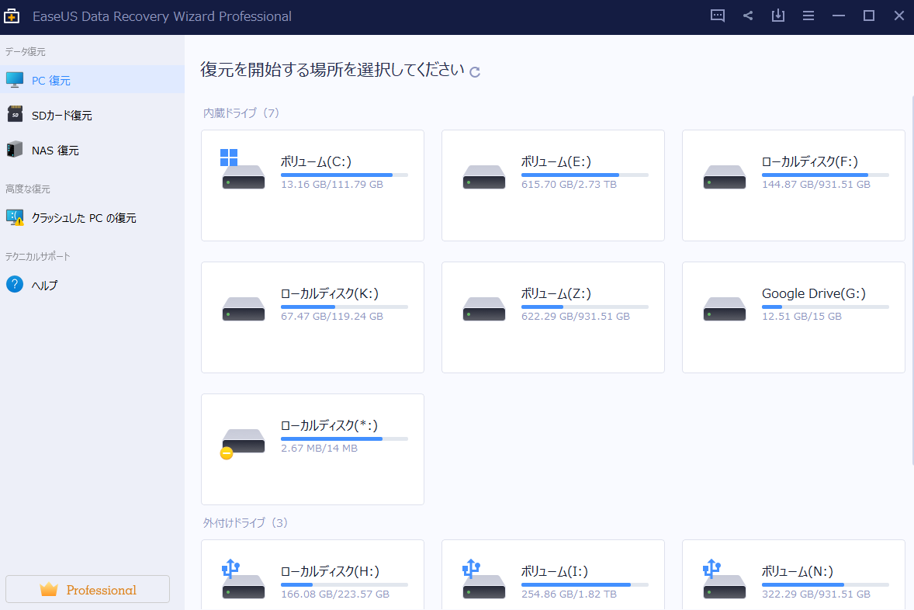Click the 13.16 GB/111.79 GB size text
This screenshot has width=914, height=610.
[x=331, y=184]
